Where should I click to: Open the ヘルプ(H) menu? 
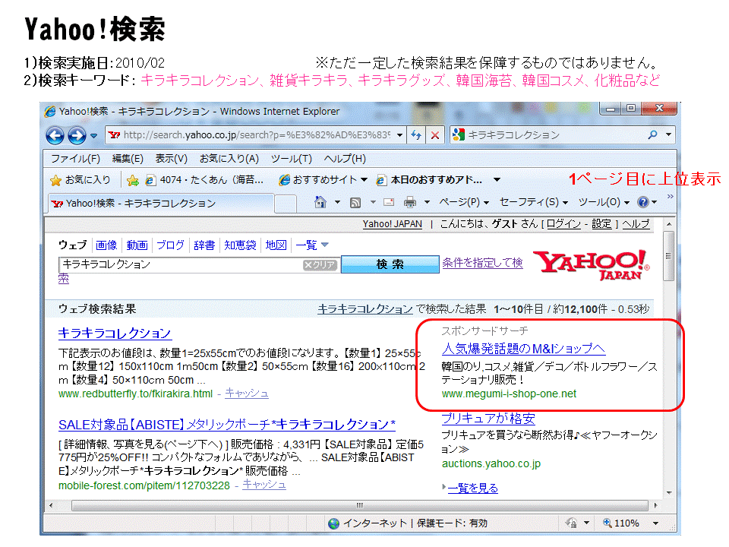(345, 159)
